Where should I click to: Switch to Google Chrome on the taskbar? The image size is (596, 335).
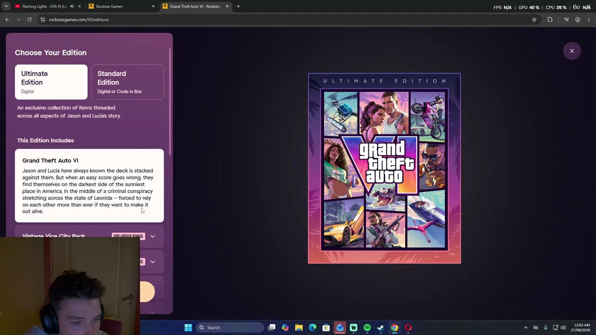coord(394,328)
